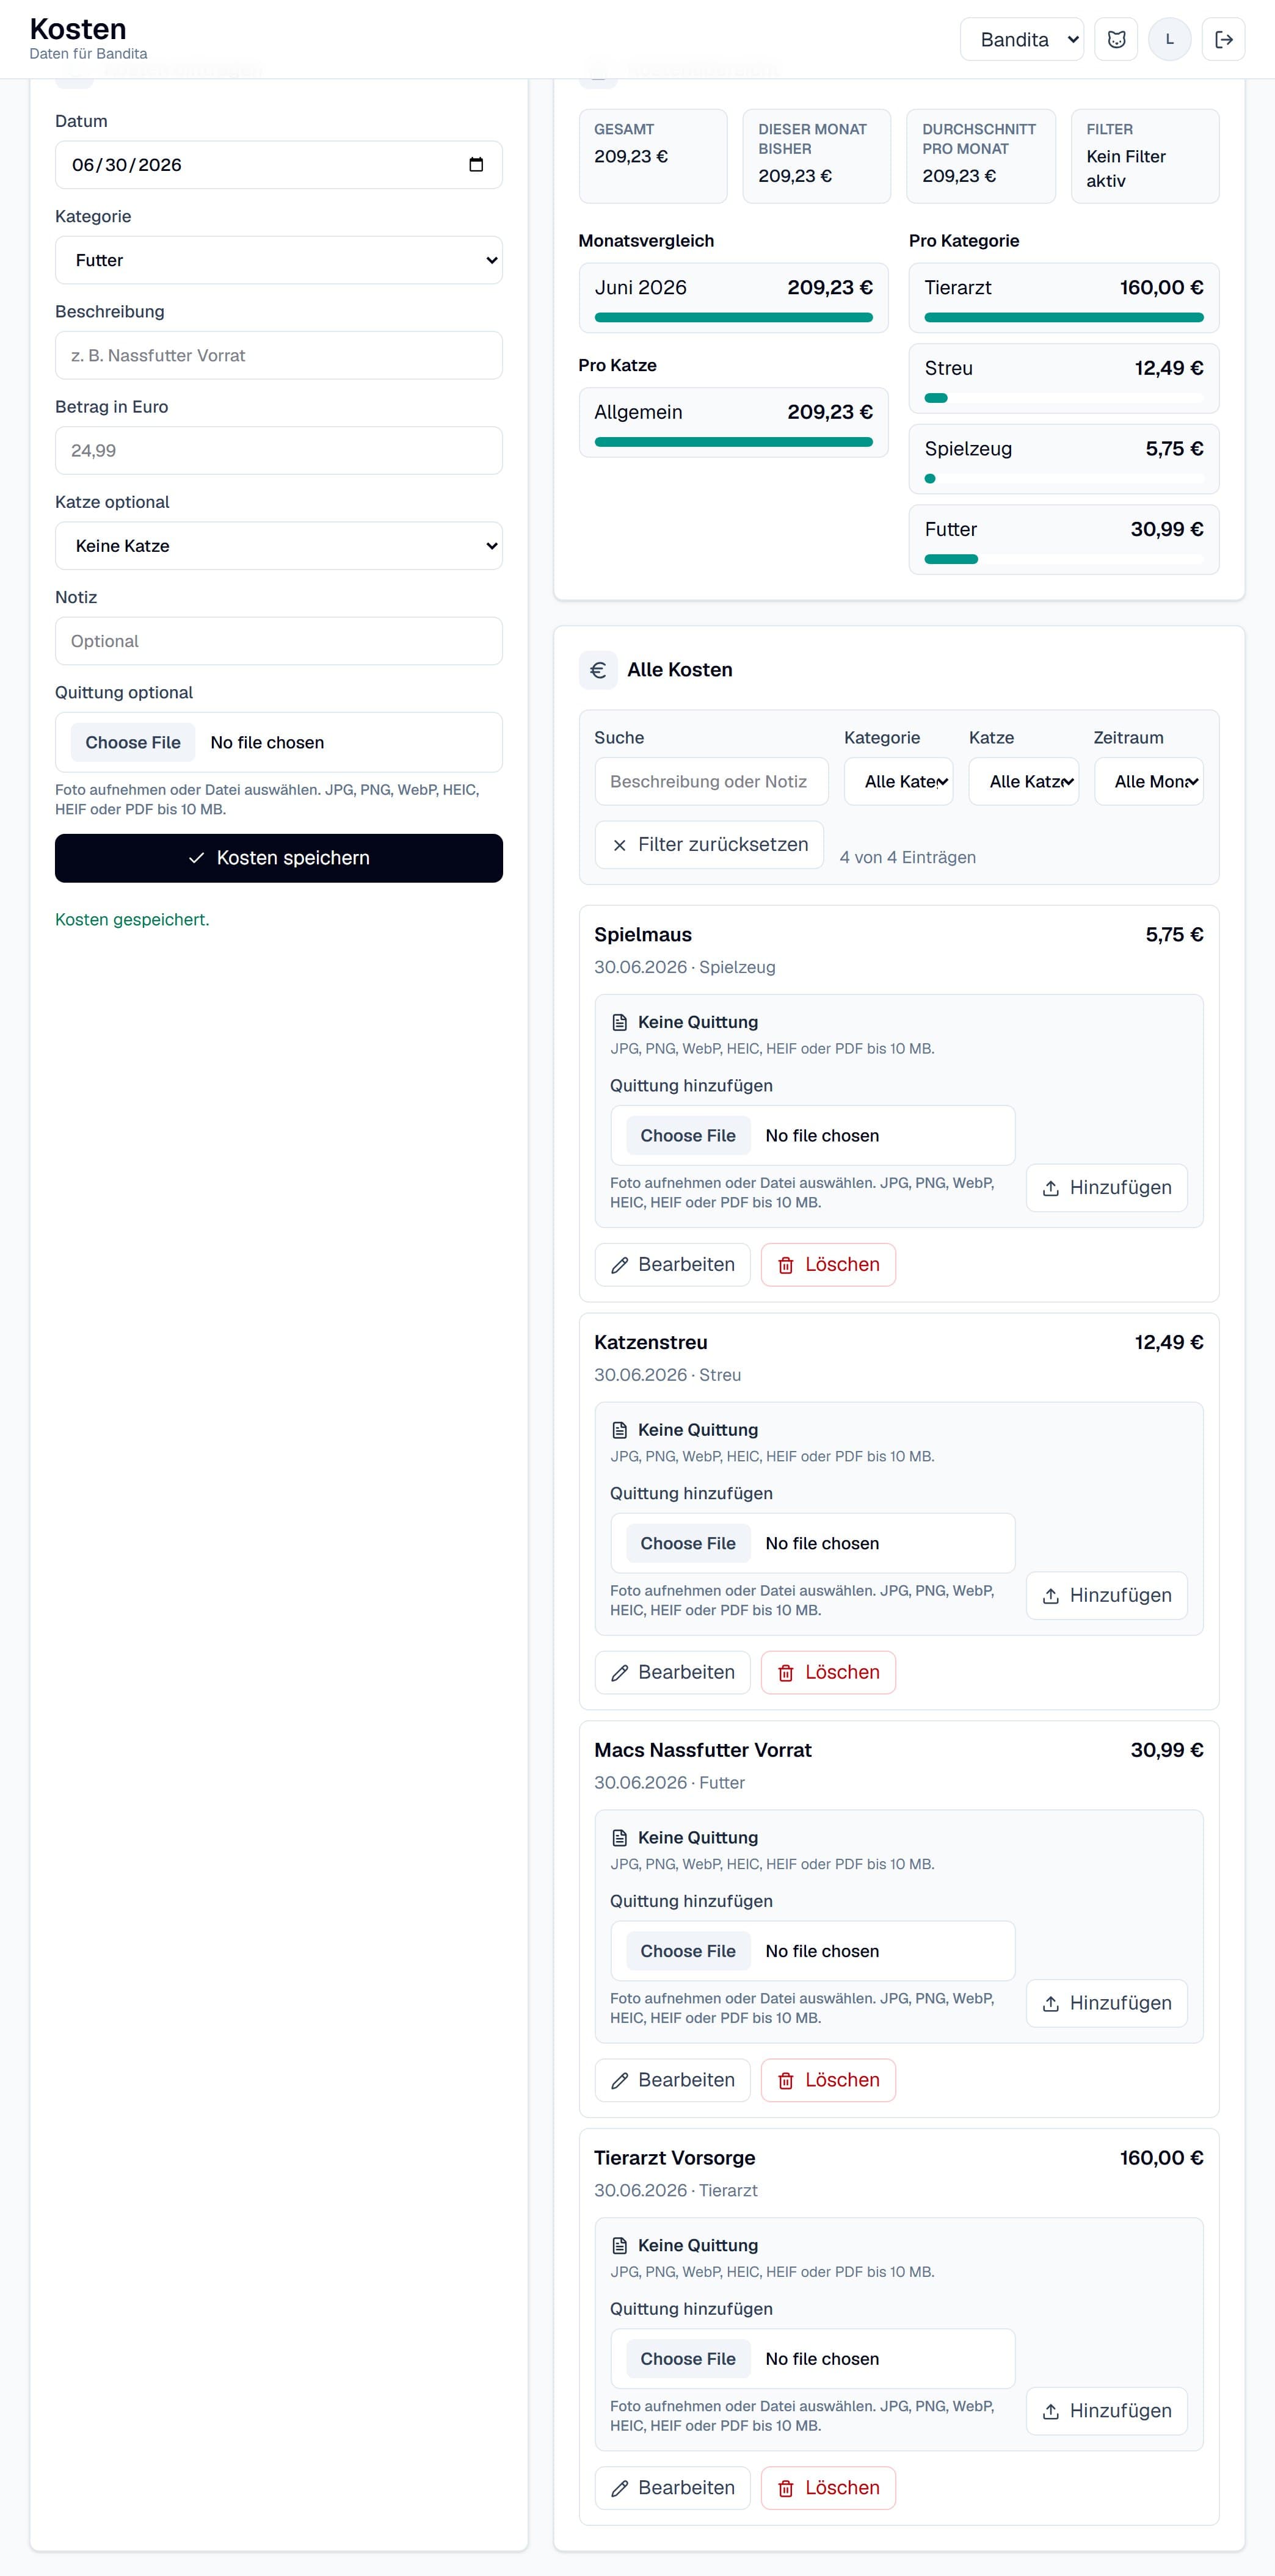The height and width of the screenshot is (2576, 1275).
Task: Expand the Kategorie Futter select
Action: (279, 260)
